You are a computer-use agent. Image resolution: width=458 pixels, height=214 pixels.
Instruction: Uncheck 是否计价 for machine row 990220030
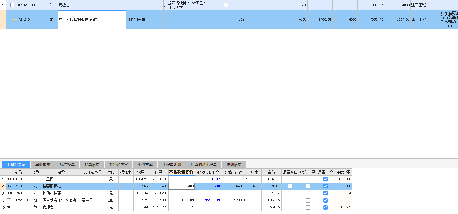(x=326, y=200)
